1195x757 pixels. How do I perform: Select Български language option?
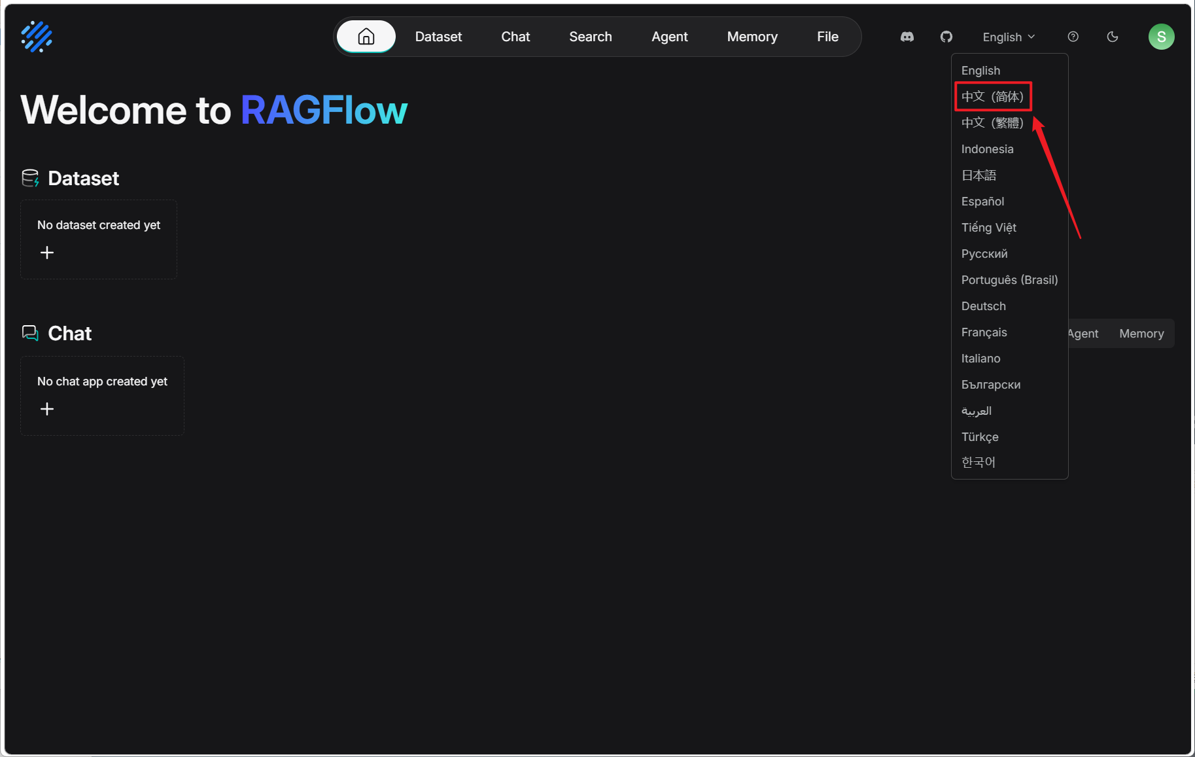click(x=1010, y=385)
